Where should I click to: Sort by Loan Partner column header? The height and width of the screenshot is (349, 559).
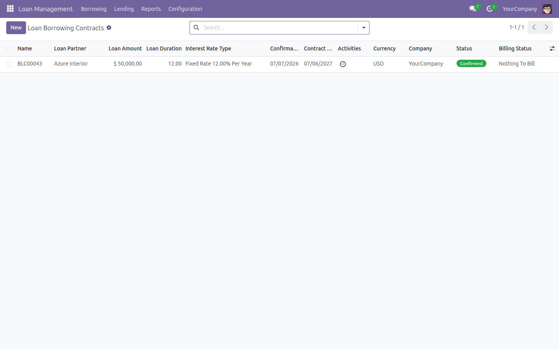[x=70, y=48]
